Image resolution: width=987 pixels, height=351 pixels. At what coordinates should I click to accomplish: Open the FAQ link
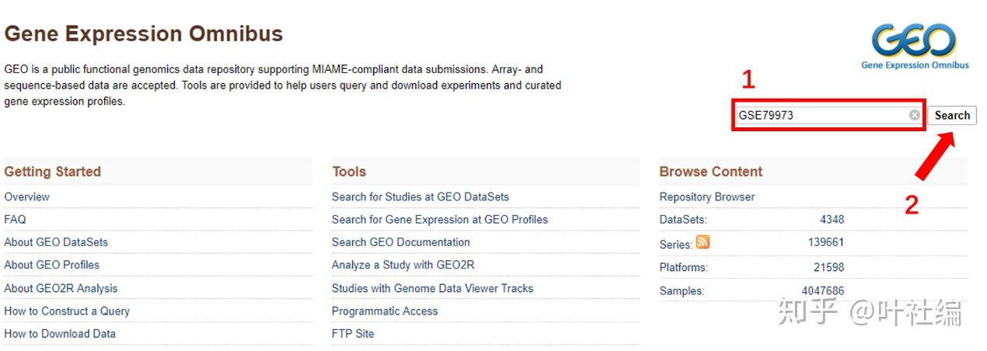[15, 220]
